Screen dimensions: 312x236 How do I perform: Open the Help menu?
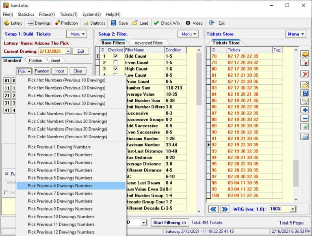point(113,14)
